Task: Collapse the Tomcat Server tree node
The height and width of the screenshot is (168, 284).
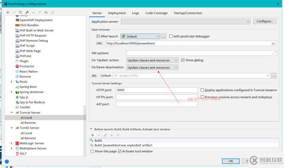Action: tap(12, 112)
